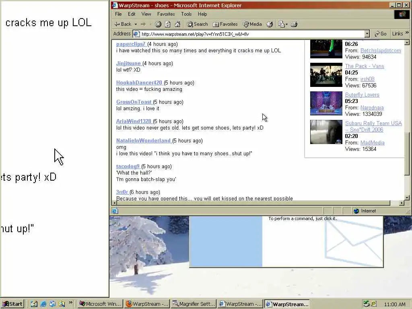Click the Start button
The width and height of the screenshot is (412, 309).
[x=12, y=304]
